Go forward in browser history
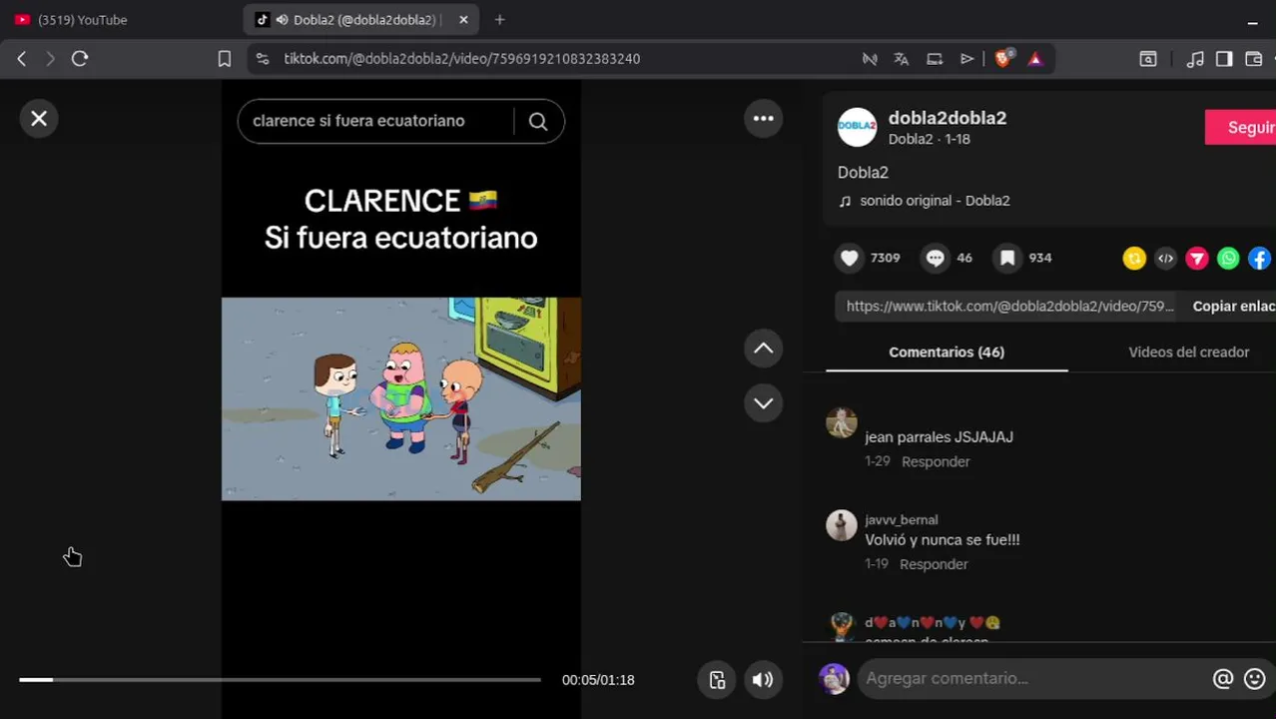 tap(50, 59)
